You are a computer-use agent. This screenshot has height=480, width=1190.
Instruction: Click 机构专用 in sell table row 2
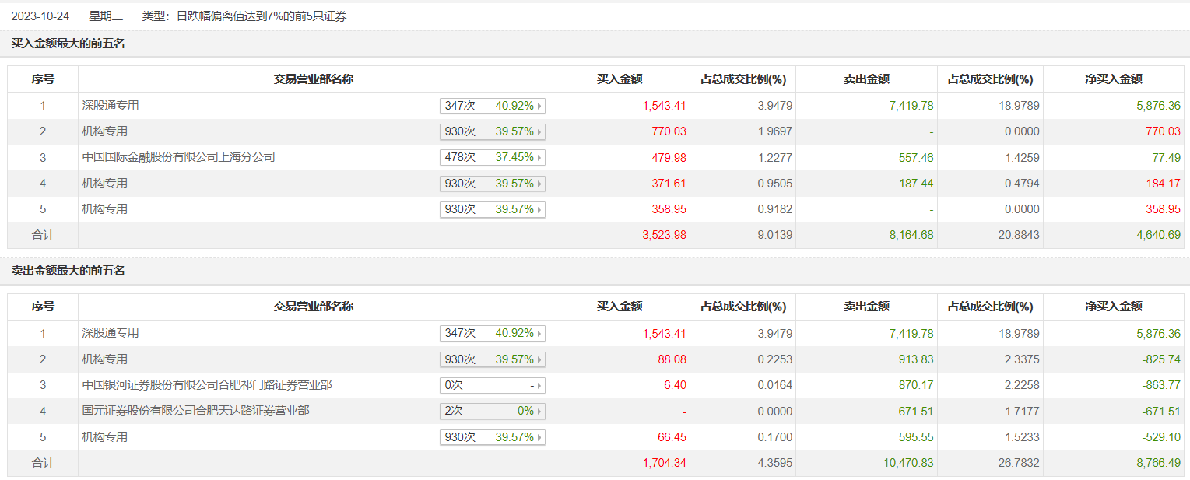pos(105,359)
